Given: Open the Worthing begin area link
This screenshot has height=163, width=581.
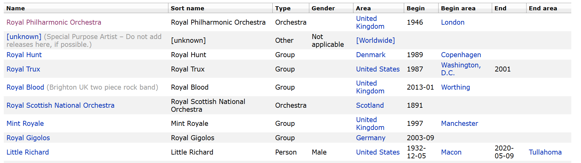Looking at the screenshot, I should point(455,87).
